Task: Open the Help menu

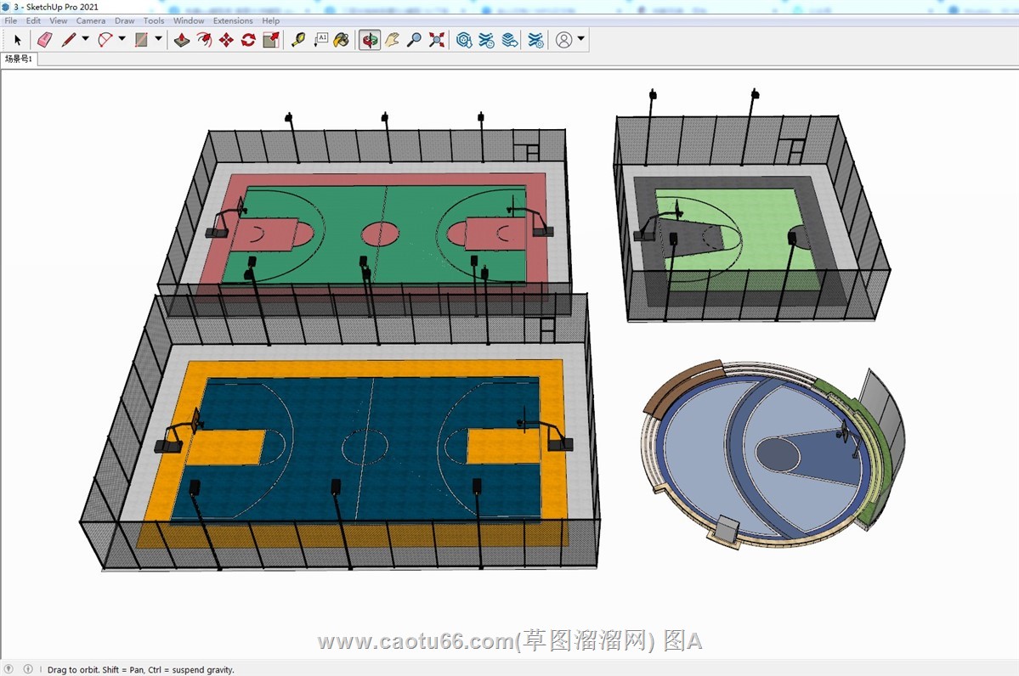Action: [271, 20]
